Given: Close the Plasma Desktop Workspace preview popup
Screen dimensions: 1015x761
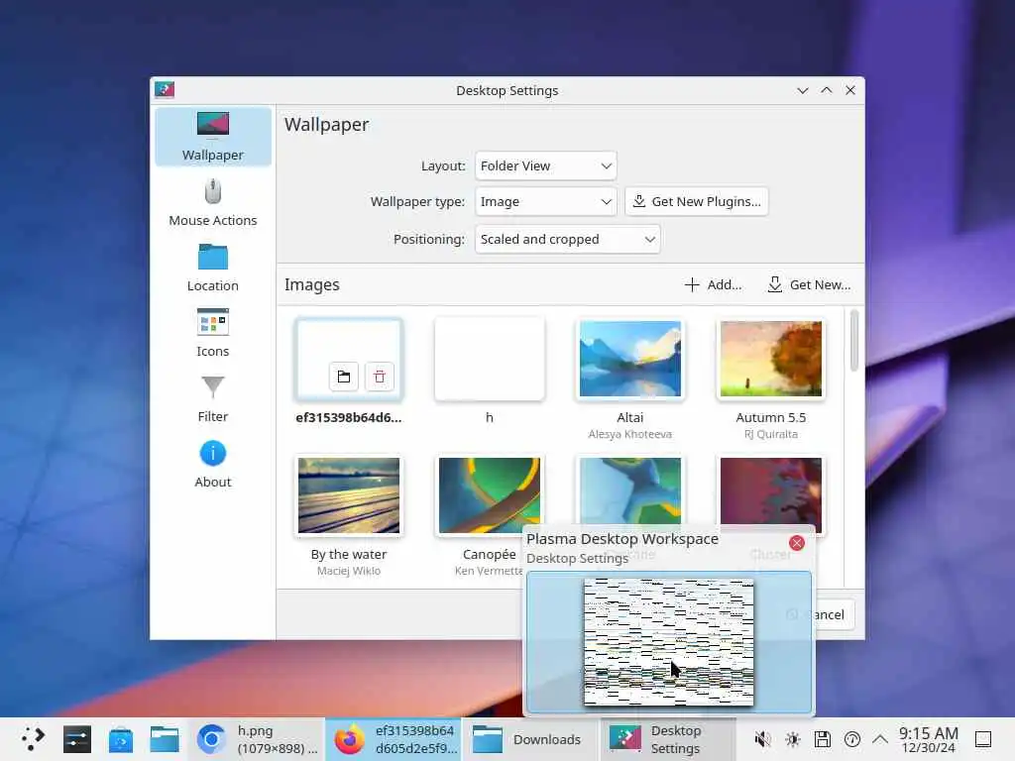Looking at the screenshot, I should [797, 543].
